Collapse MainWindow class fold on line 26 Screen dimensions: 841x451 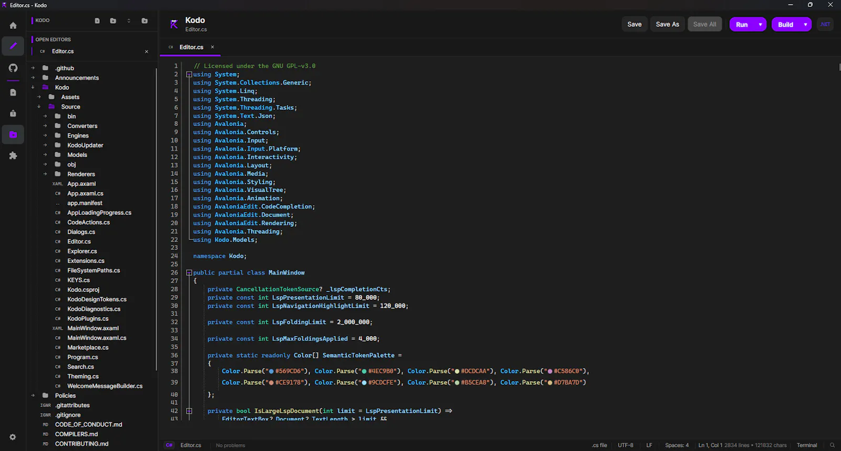[189, 272]
